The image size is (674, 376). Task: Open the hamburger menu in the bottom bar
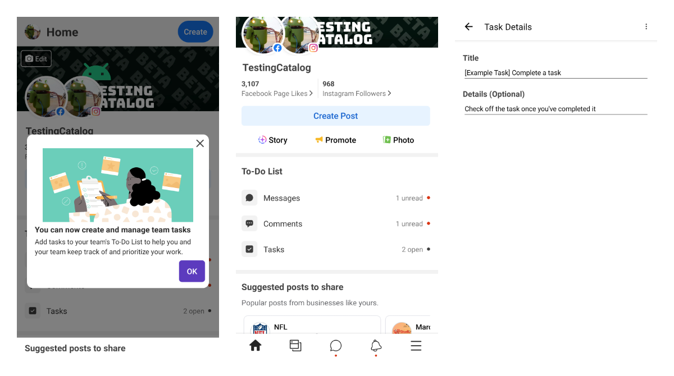point(416,346)
